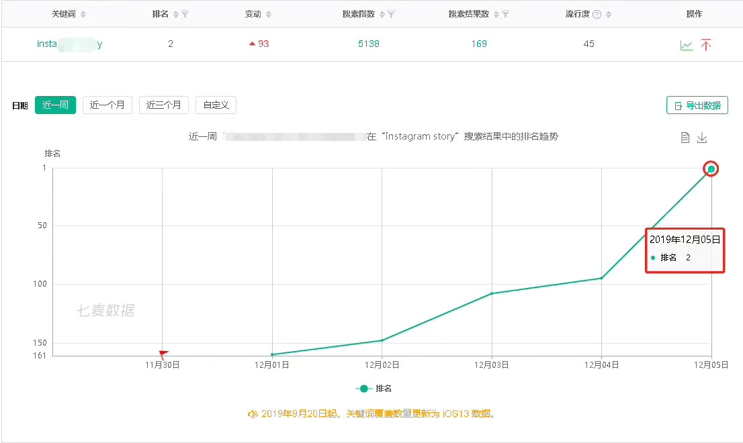Choose the 自定义 custom date range

(216, 105)
